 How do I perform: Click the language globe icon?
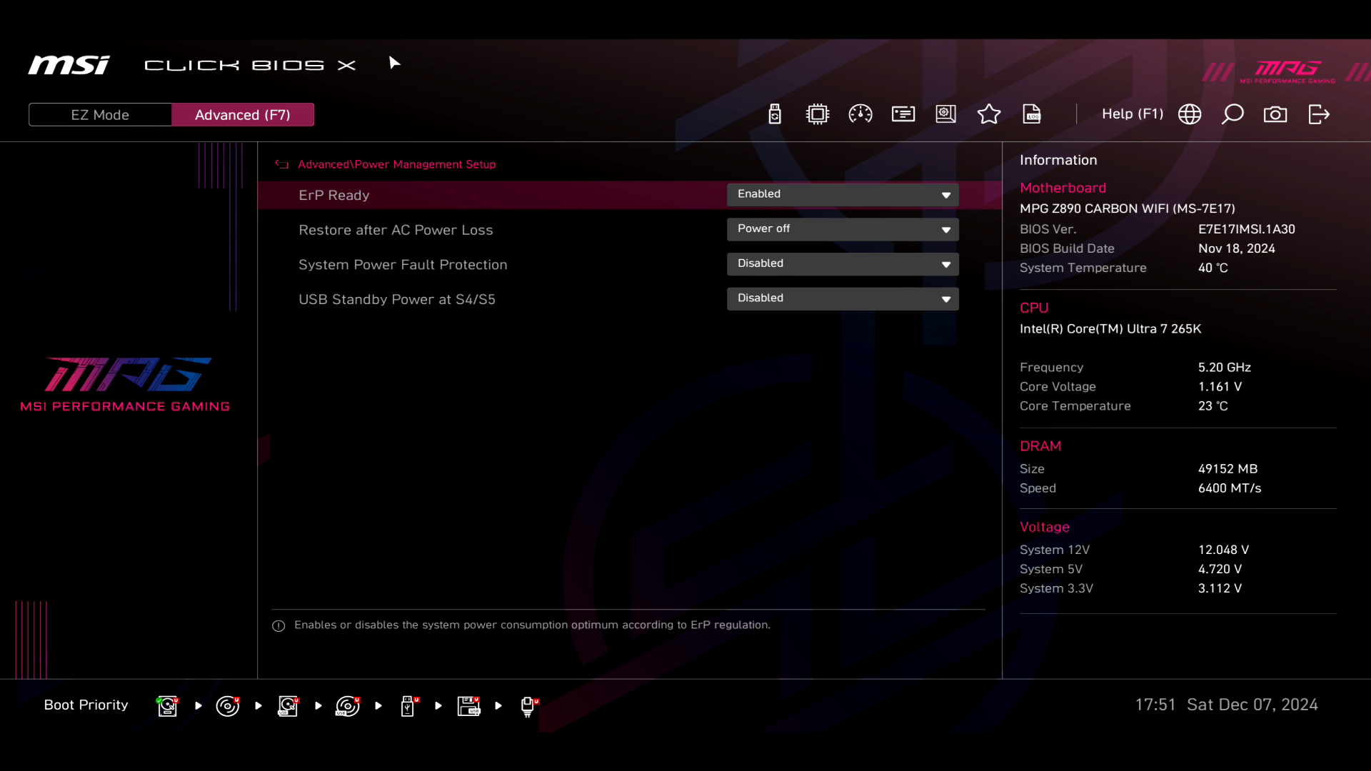coord(1190,114)
